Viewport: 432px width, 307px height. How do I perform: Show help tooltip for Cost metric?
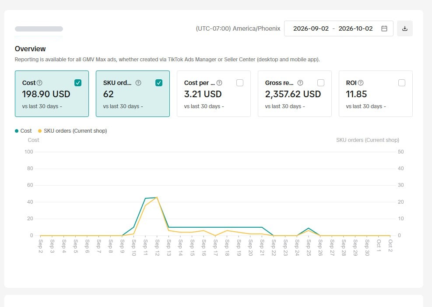coord(39,83)
